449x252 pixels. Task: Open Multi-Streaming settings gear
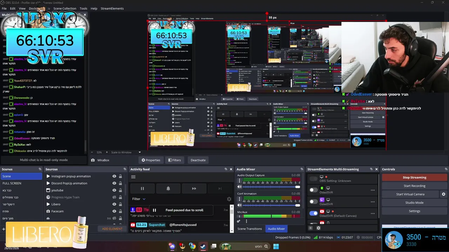(319, 228)
